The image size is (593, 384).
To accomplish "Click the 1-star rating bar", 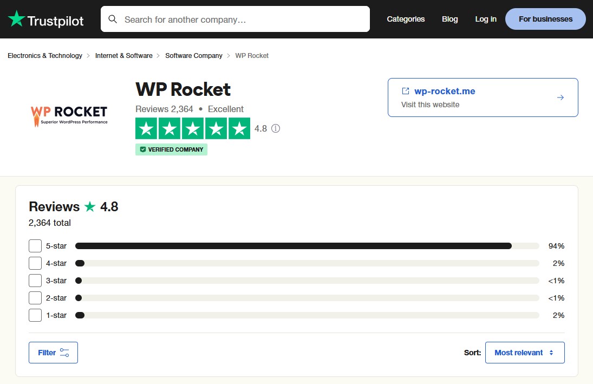I will pos(307,316).
